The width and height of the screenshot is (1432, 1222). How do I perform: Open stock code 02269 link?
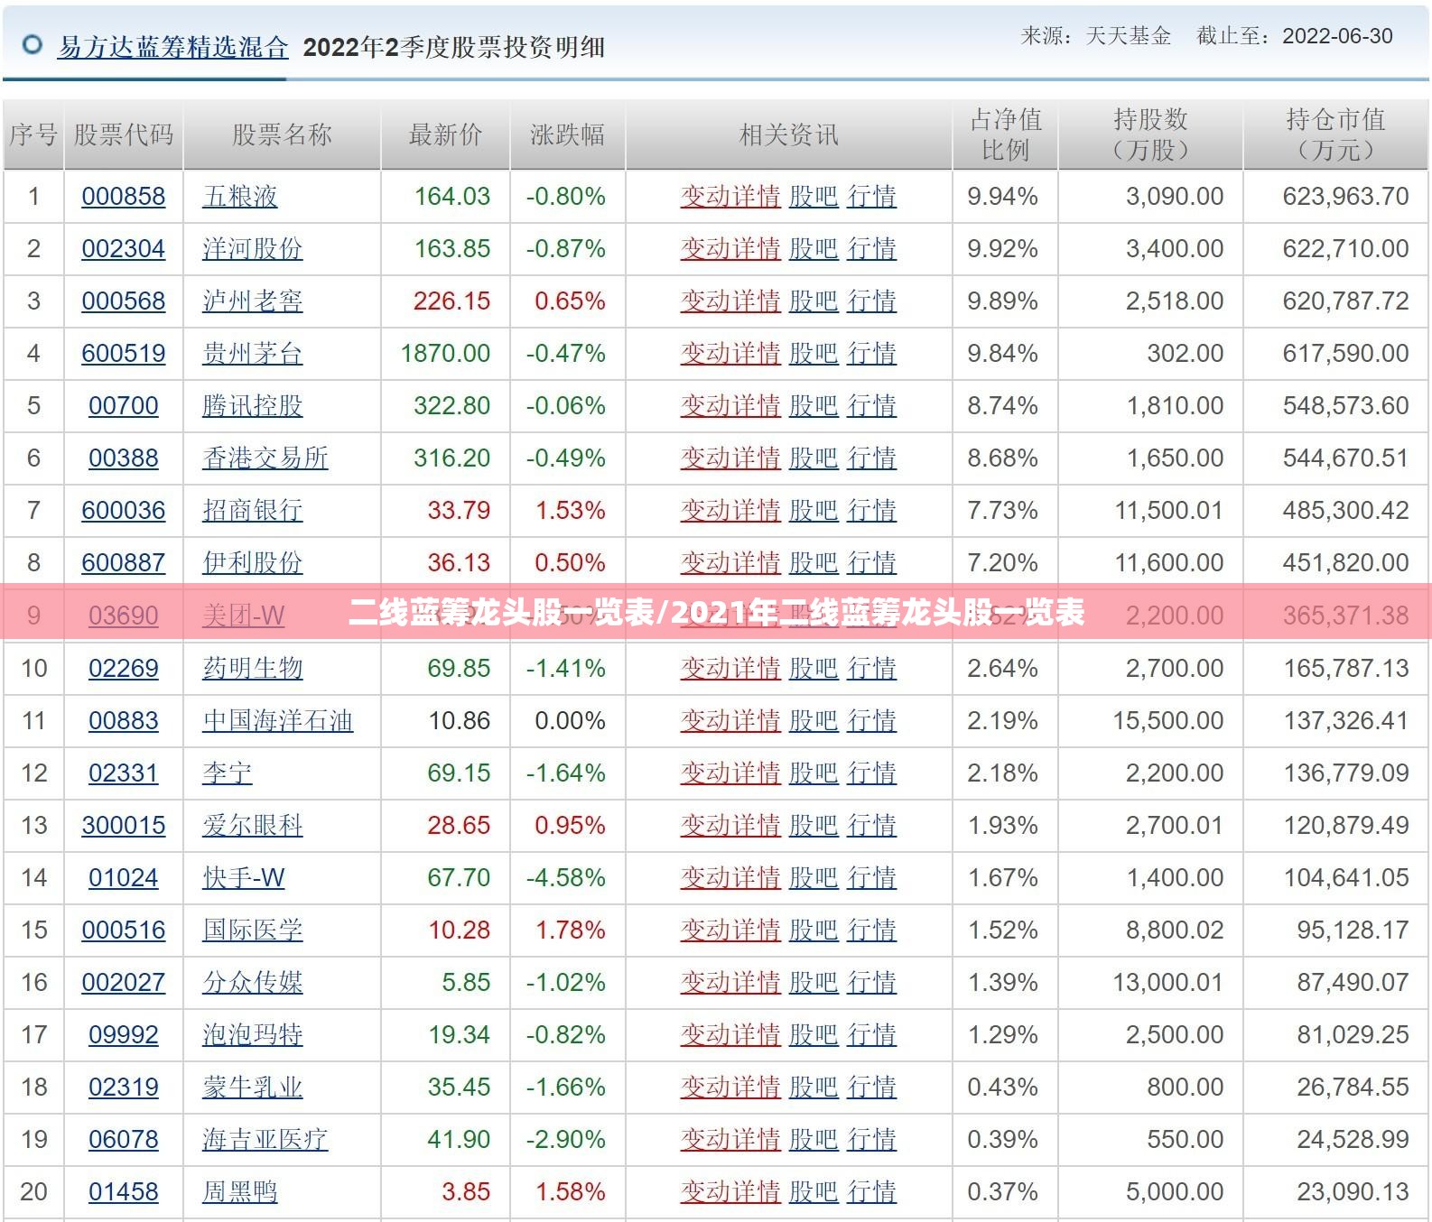click(124, 668)
